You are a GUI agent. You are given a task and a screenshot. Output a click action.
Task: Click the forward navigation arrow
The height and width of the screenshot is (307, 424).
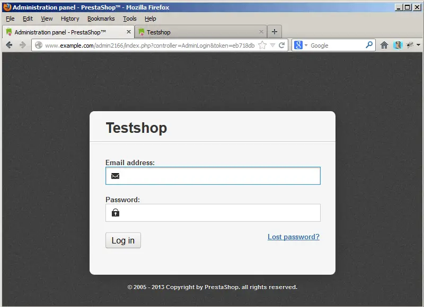[23, 45]
